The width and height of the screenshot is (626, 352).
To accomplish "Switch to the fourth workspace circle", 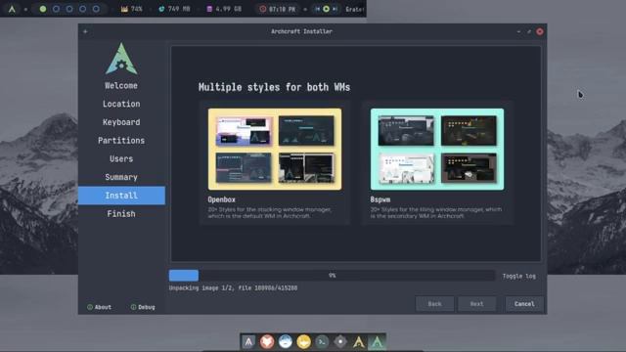I will pyautogui.click(x=82, y=9).
